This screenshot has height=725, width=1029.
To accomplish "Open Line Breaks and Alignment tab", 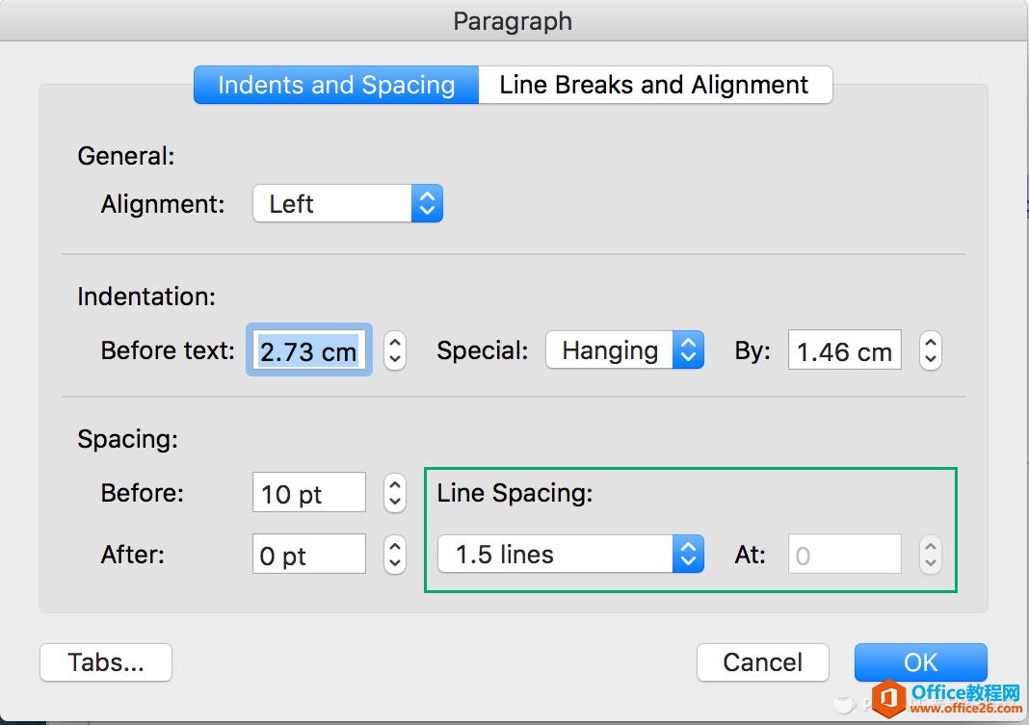I will click(654, 85).
